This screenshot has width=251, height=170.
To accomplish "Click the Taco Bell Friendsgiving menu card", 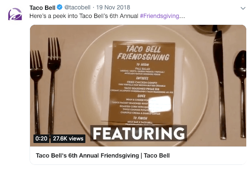I will [142, 83].
